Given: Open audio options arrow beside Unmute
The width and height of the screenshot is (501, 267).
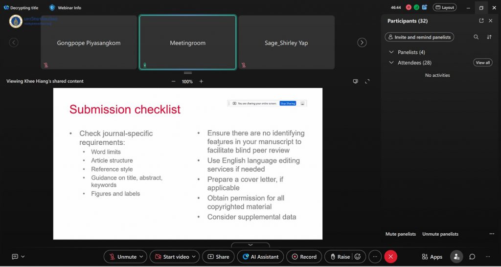Looking at the screenshot, I should tap(142, 257).
